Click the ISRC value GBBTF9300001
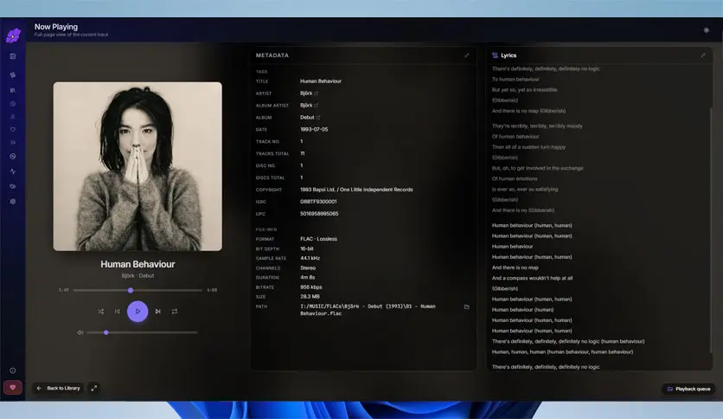Viewport: 723px width, 419px height. (318, 202)
